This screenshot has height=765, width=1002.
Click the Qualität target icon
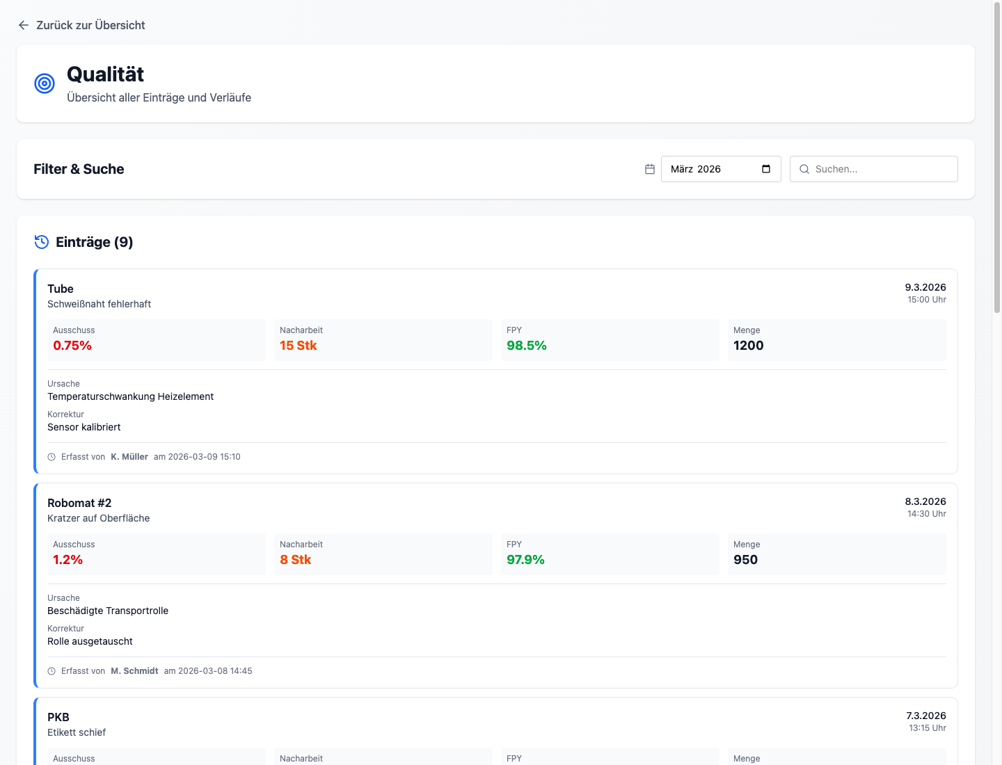45,83
